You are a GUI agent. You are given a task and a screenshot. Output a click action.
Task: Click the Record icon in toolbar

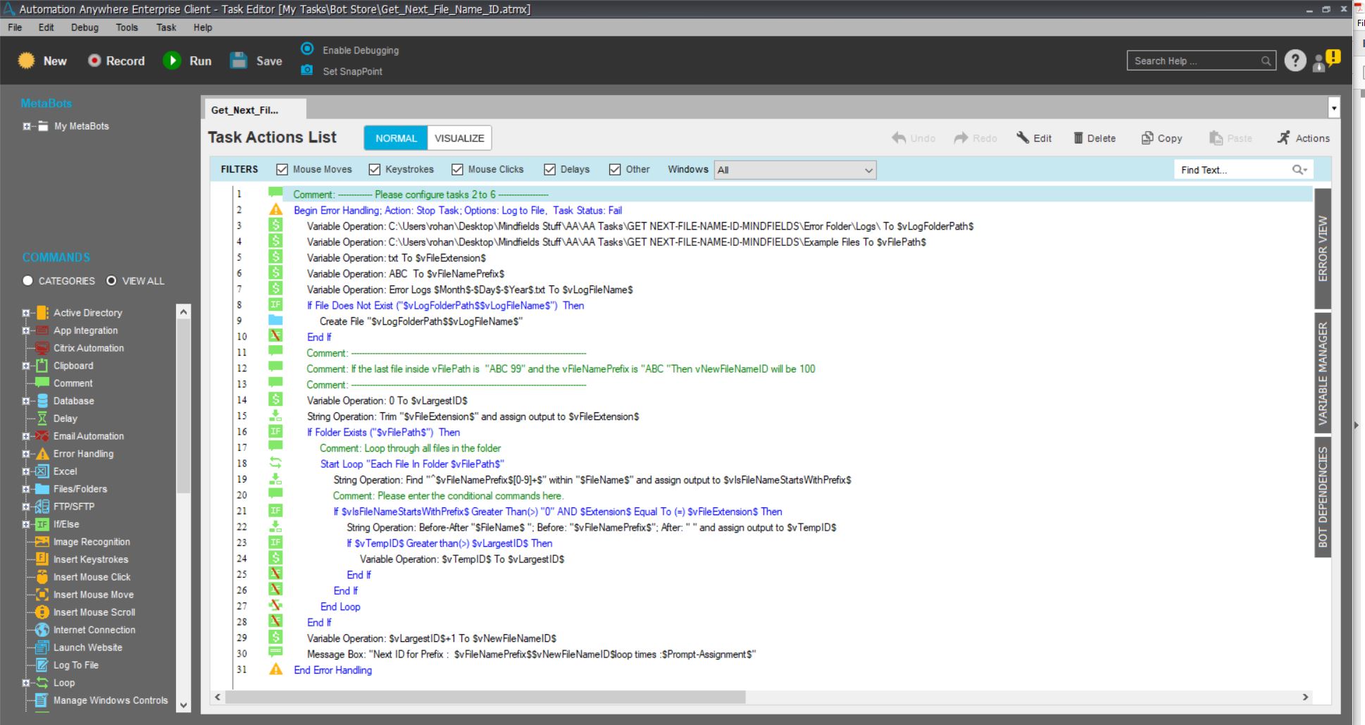94,61
